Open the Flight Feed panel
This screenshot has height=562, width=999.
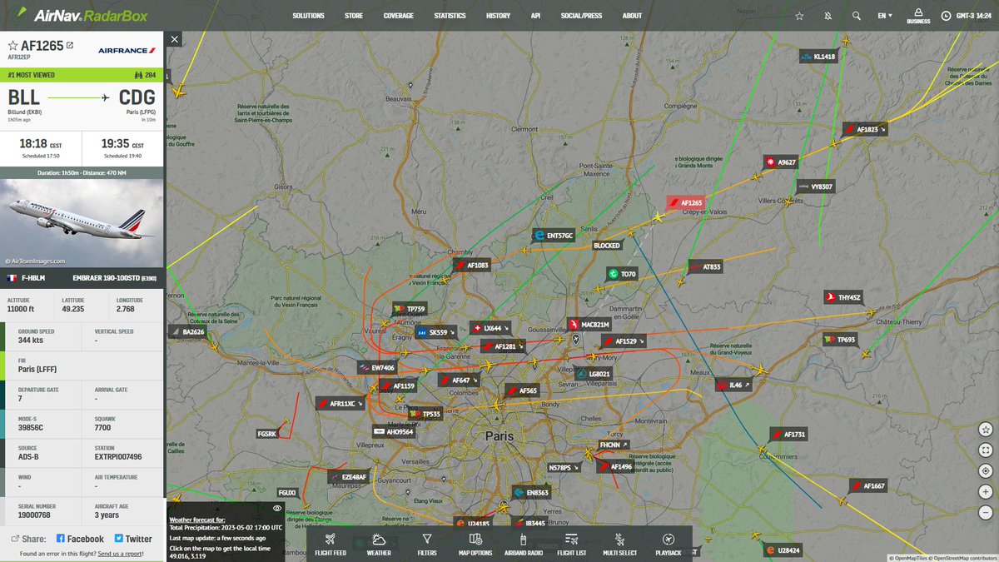(331, 544)
